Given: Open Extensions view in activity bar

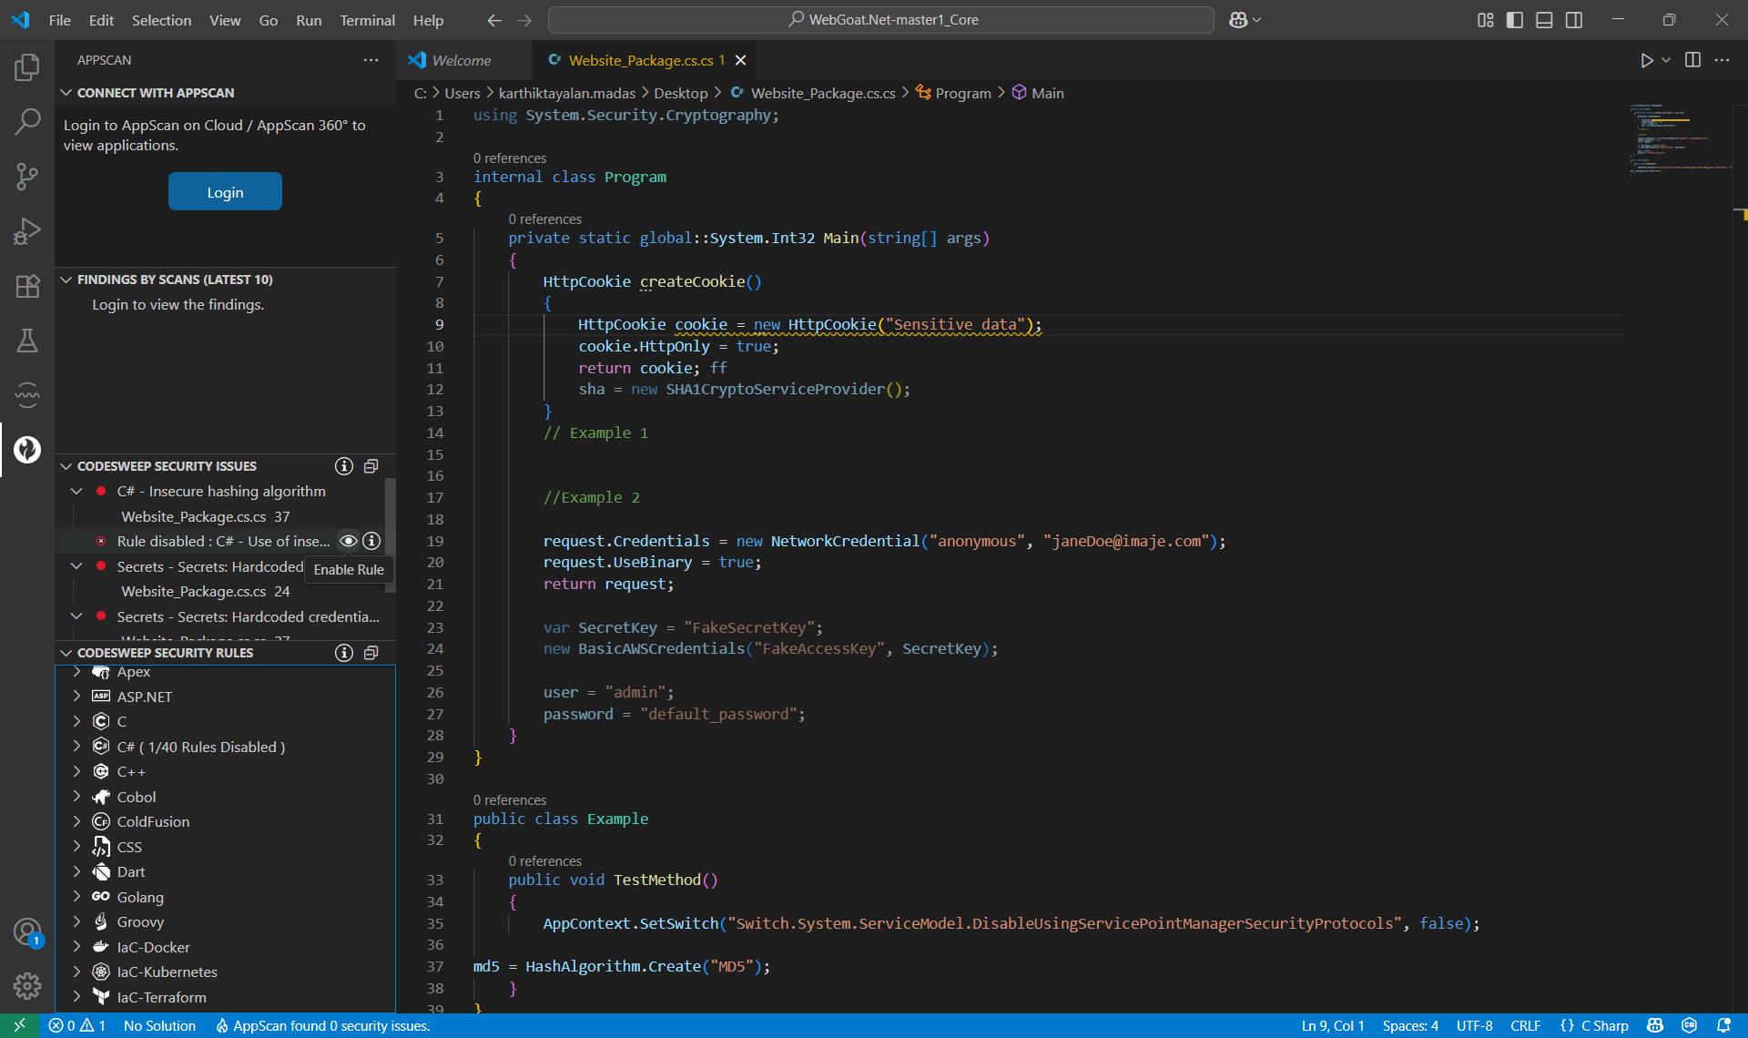Looking at the screenshot, I should tap(27, 286).
